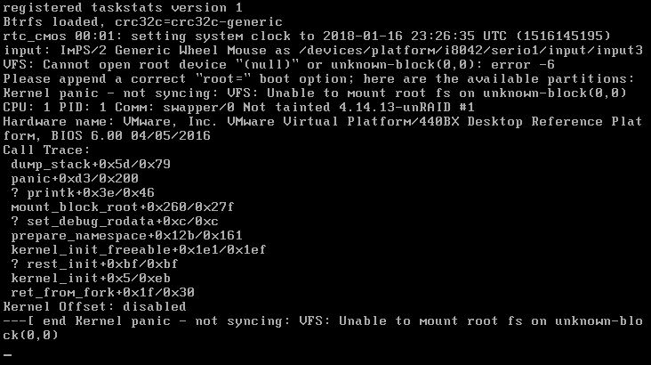The image size is (651, 365).
Task: Click the blinking cursor at the bottom
Action: pos(7,355)
